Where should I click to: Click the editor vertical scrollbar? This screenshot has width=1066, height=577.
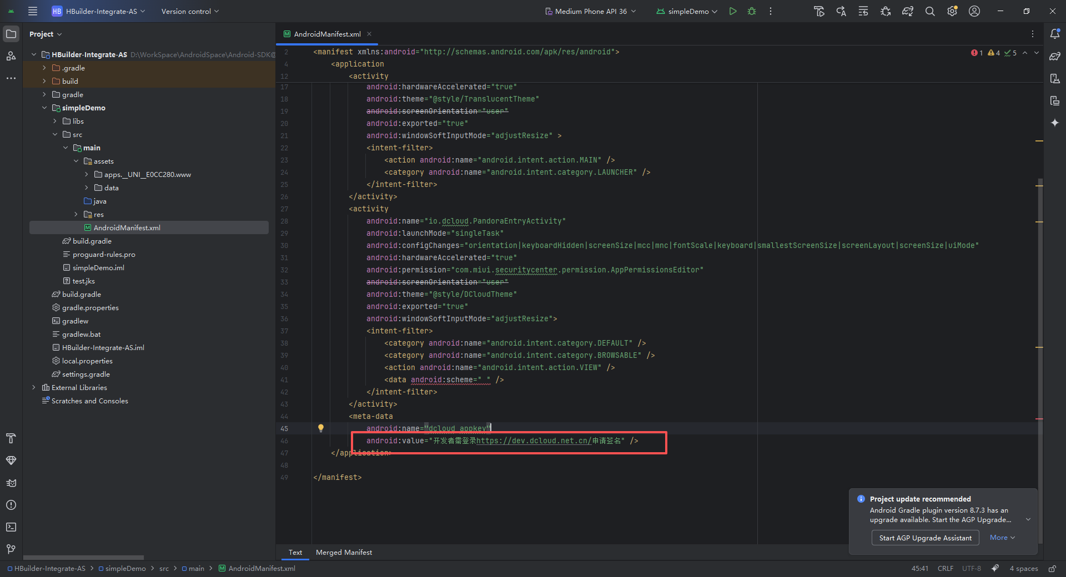pyautogui.click(x=1040, y=361)
